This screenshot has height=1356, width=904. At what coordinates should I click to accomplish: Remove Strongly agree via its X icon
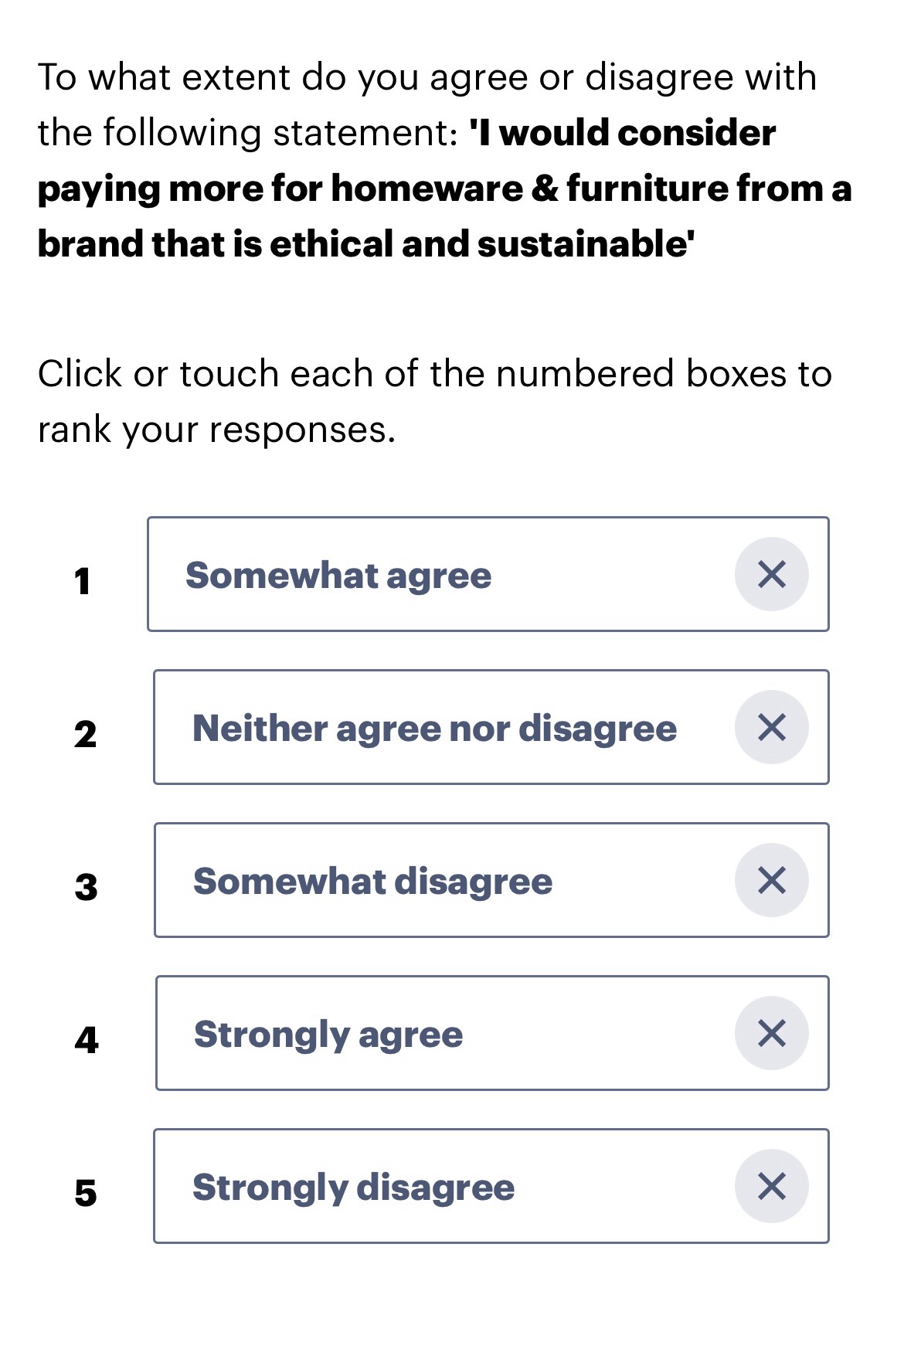coord(771,1033)
